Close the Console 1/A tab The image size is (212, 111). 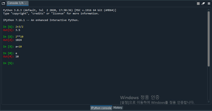point(26,3)
